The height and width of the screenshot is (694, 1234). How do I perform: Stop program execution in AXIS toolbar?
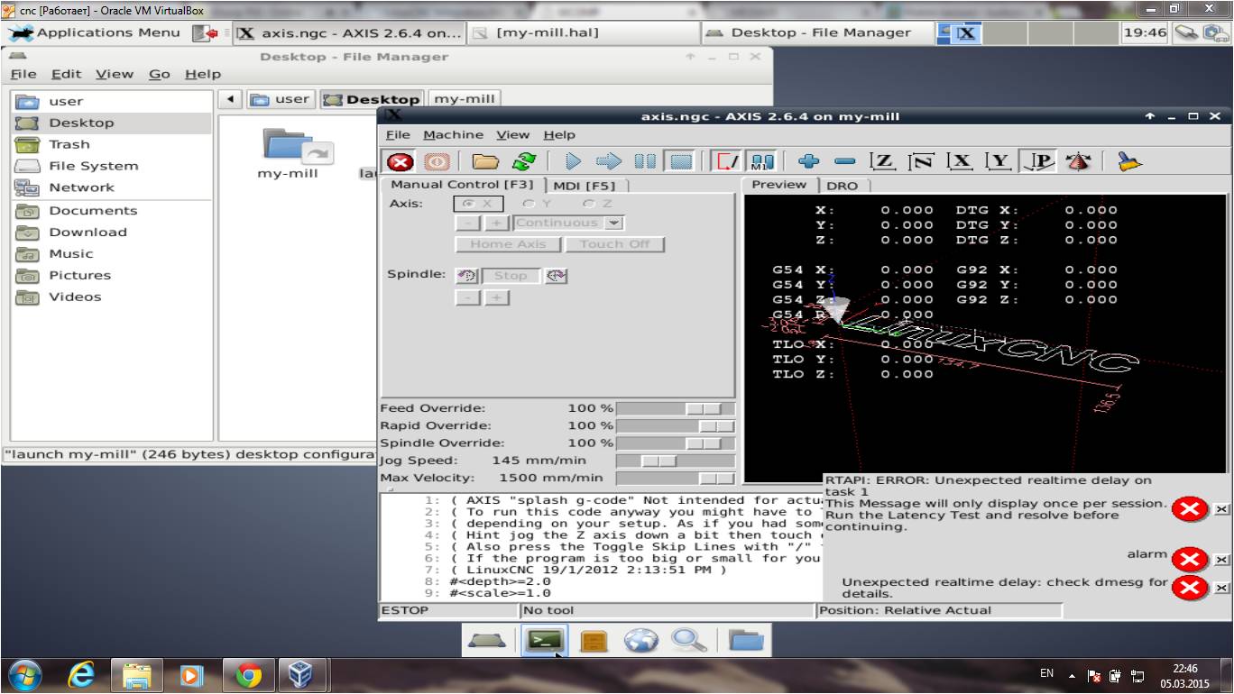681,162
